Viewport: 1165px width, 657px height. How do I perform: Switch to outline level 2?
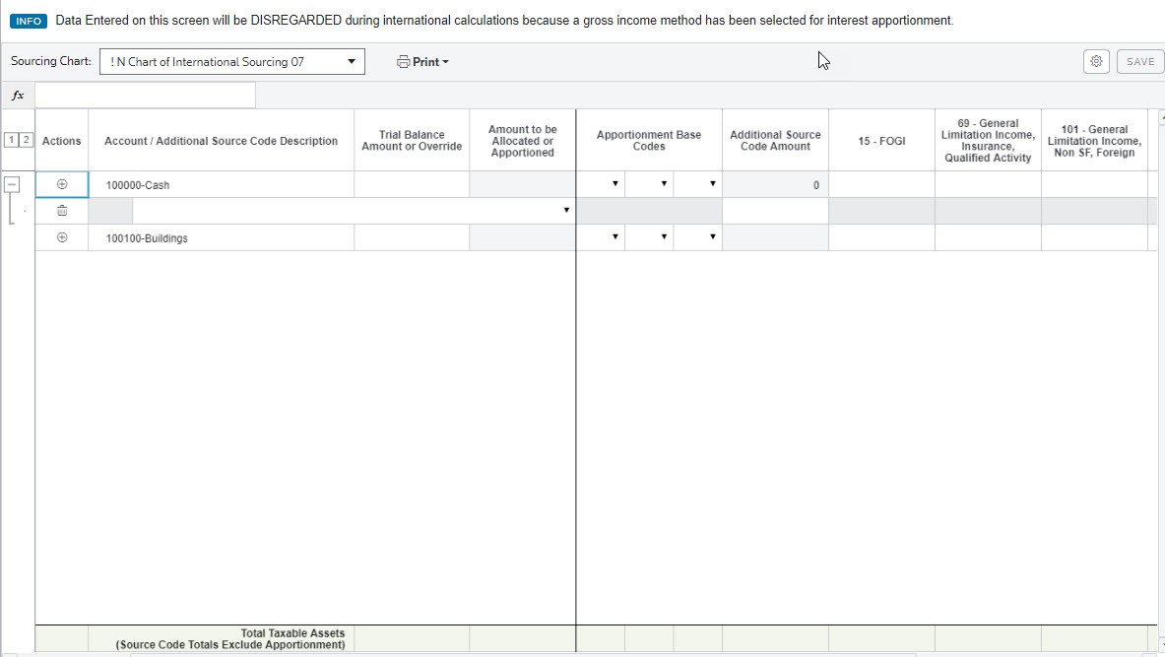point(26,141)
